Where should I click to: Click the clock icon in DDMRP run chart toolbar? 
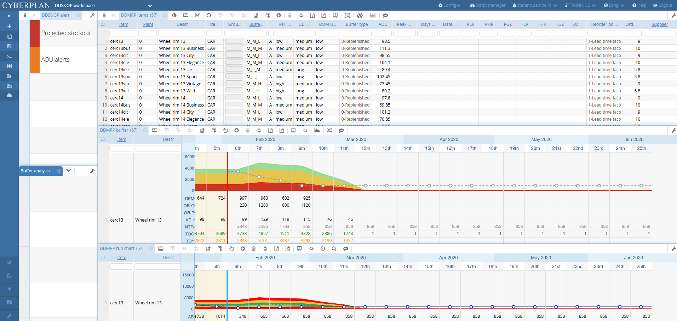pos(323,249)
